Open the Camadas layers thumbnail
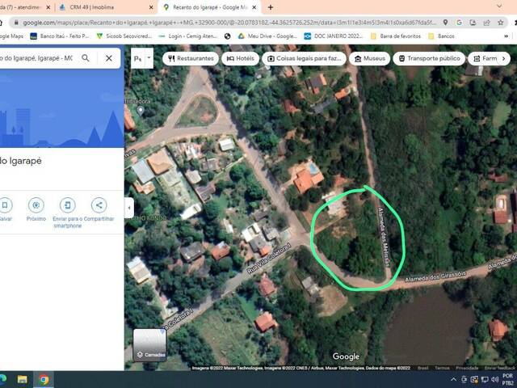 (x=149, y=345)
